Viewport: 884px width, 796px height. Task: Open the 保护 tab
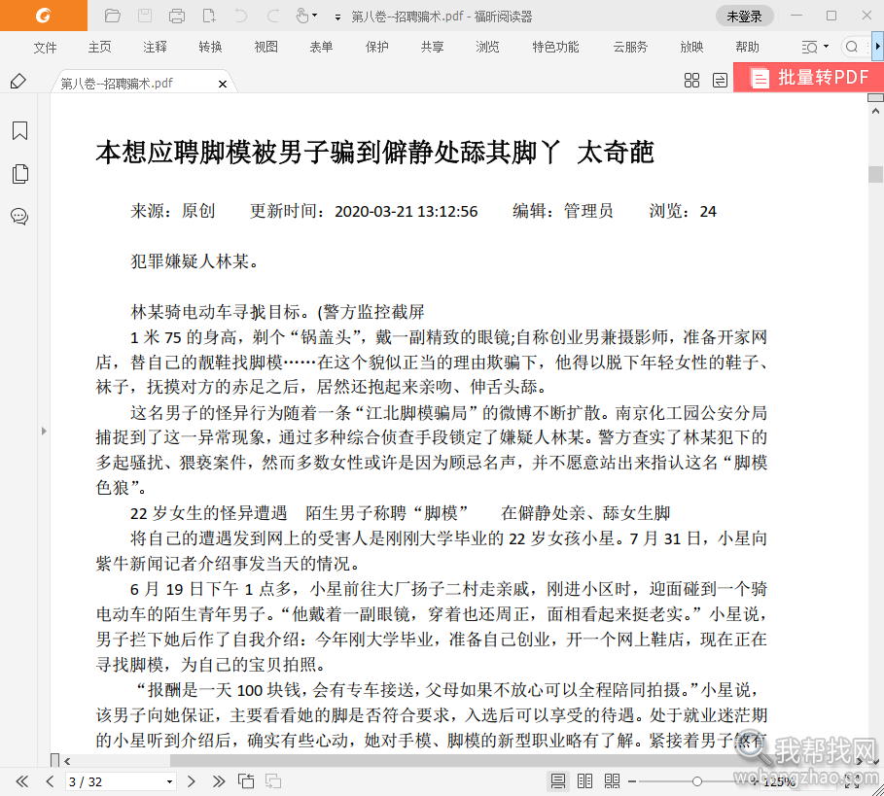376,48
